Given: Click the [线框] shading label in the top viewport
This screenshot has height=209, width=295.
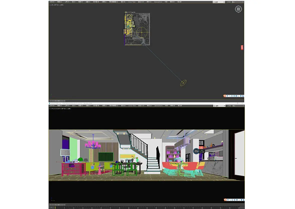Looking at the screenshot, I should click(x=62, y=5).
